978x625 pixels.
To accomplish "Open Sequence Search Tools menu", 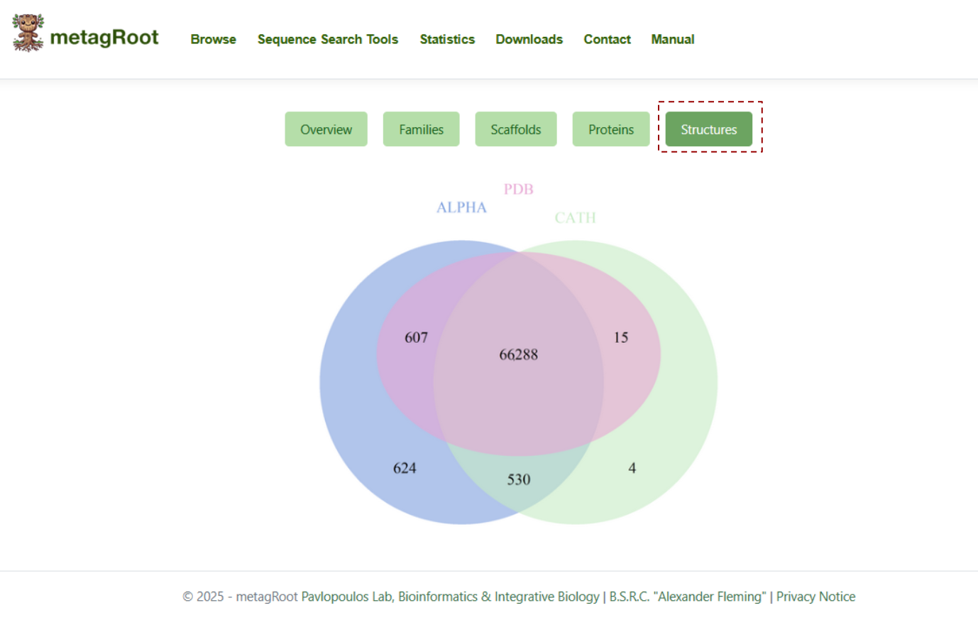I will (327, 39).
